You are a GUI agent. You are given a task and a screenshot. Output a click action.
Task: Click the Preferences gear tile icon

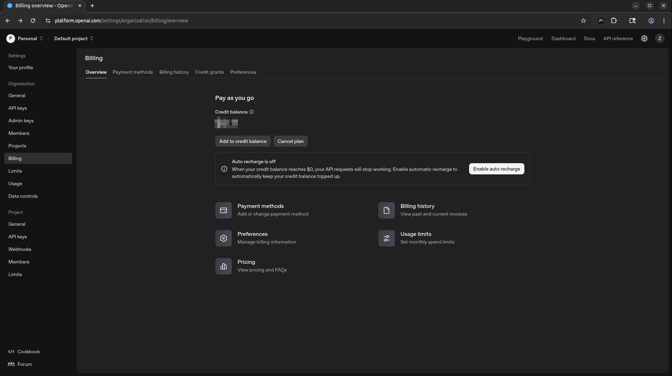pyautogui.click(x=224, y=238)
